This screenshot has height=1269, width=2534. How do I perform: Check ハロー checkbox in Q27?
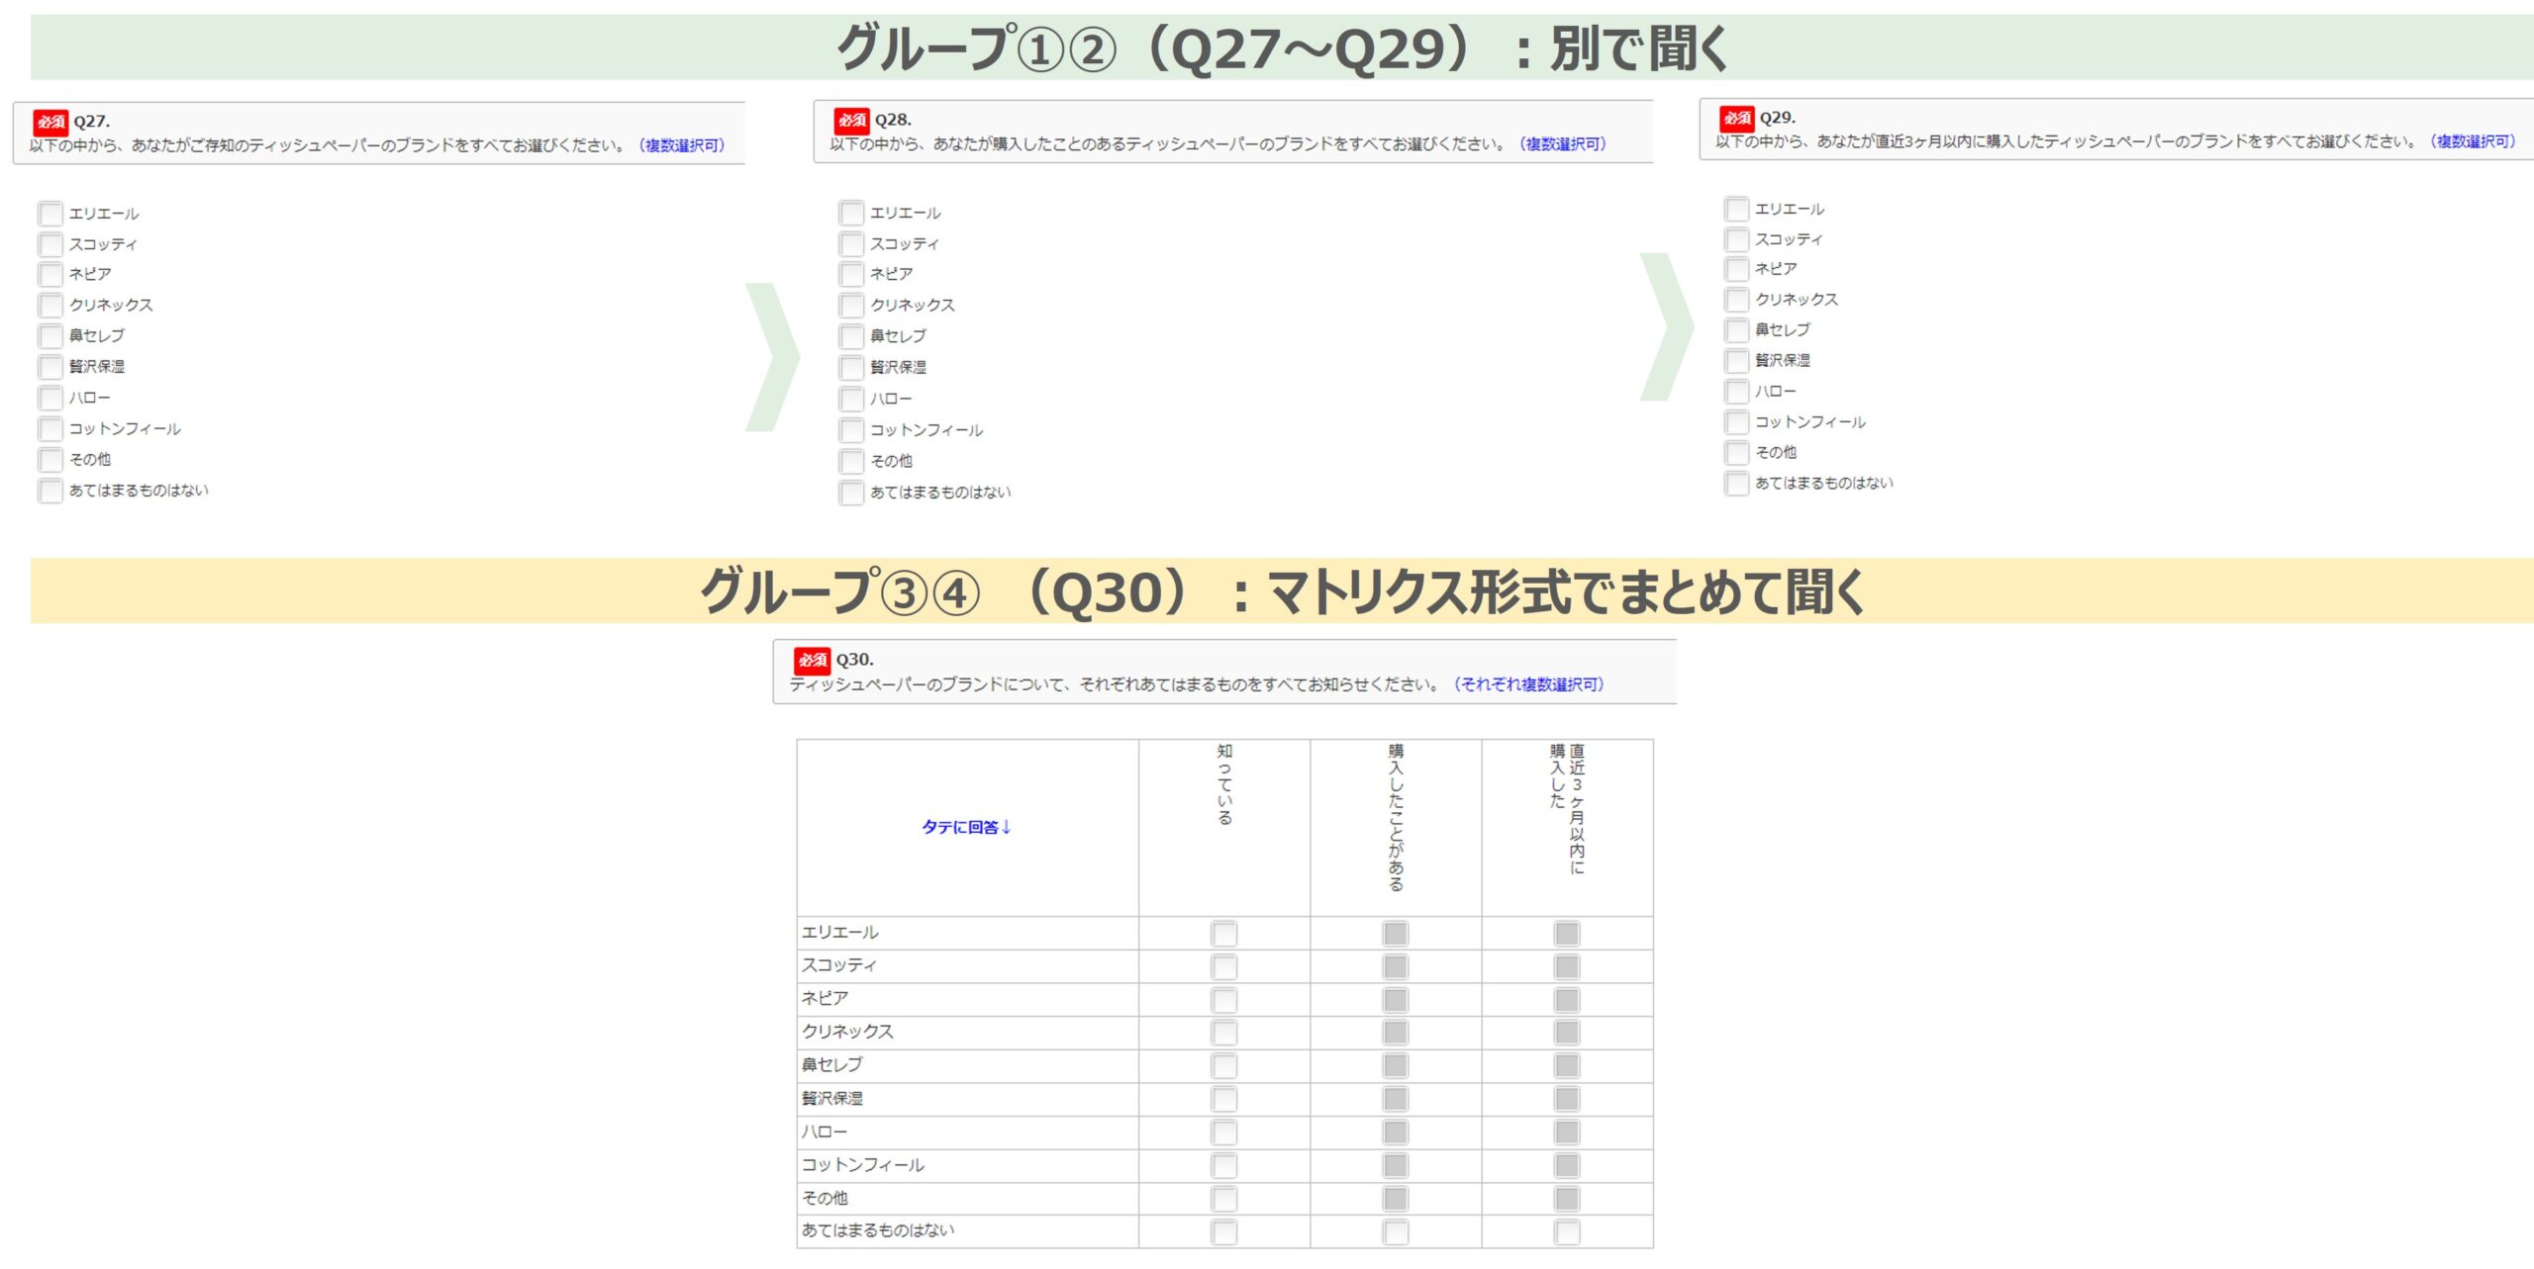[x=50, y=399]
